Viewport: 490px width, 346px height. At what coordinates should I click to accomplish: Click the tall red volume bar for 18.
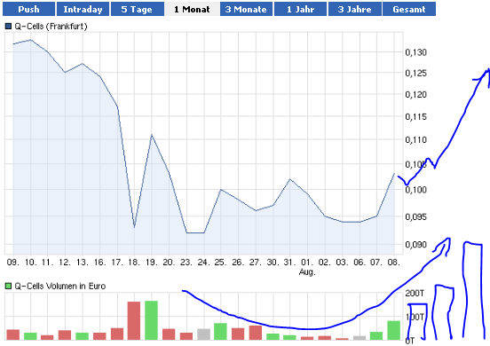pyautogui.click(x=134, y=320)
